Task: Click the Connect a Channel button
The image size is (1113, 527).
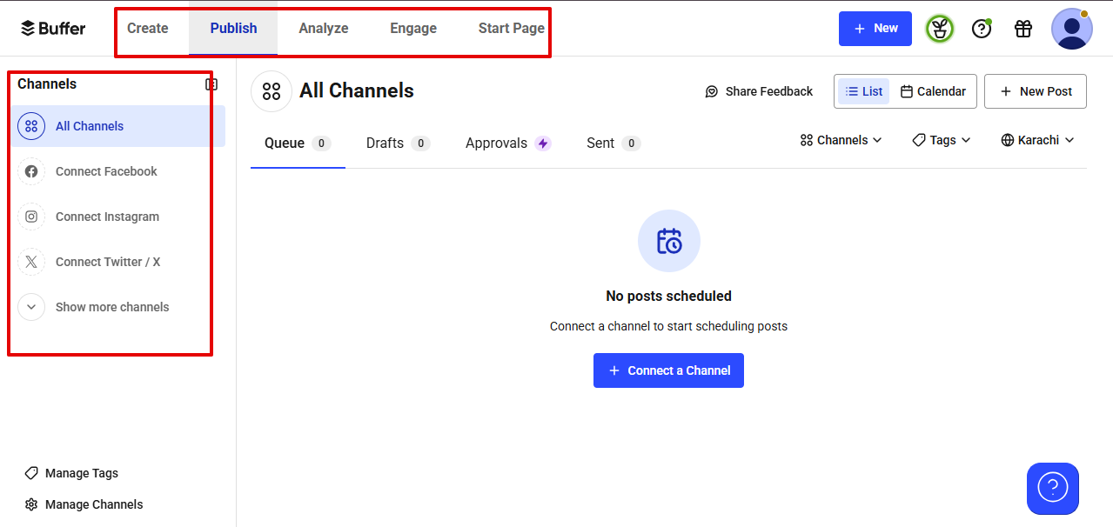Action: coord(668,370)
